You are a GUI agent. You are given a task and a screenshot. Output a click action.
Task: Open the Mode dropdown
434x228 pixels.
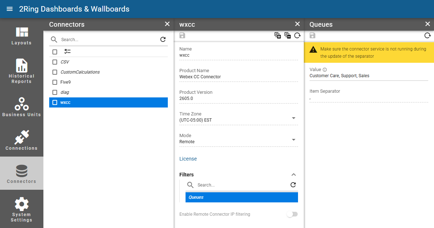point(294,140)
